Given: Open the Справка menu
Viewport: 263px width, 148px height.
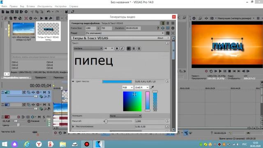Looking at the screenshot, I should [74, 6].
